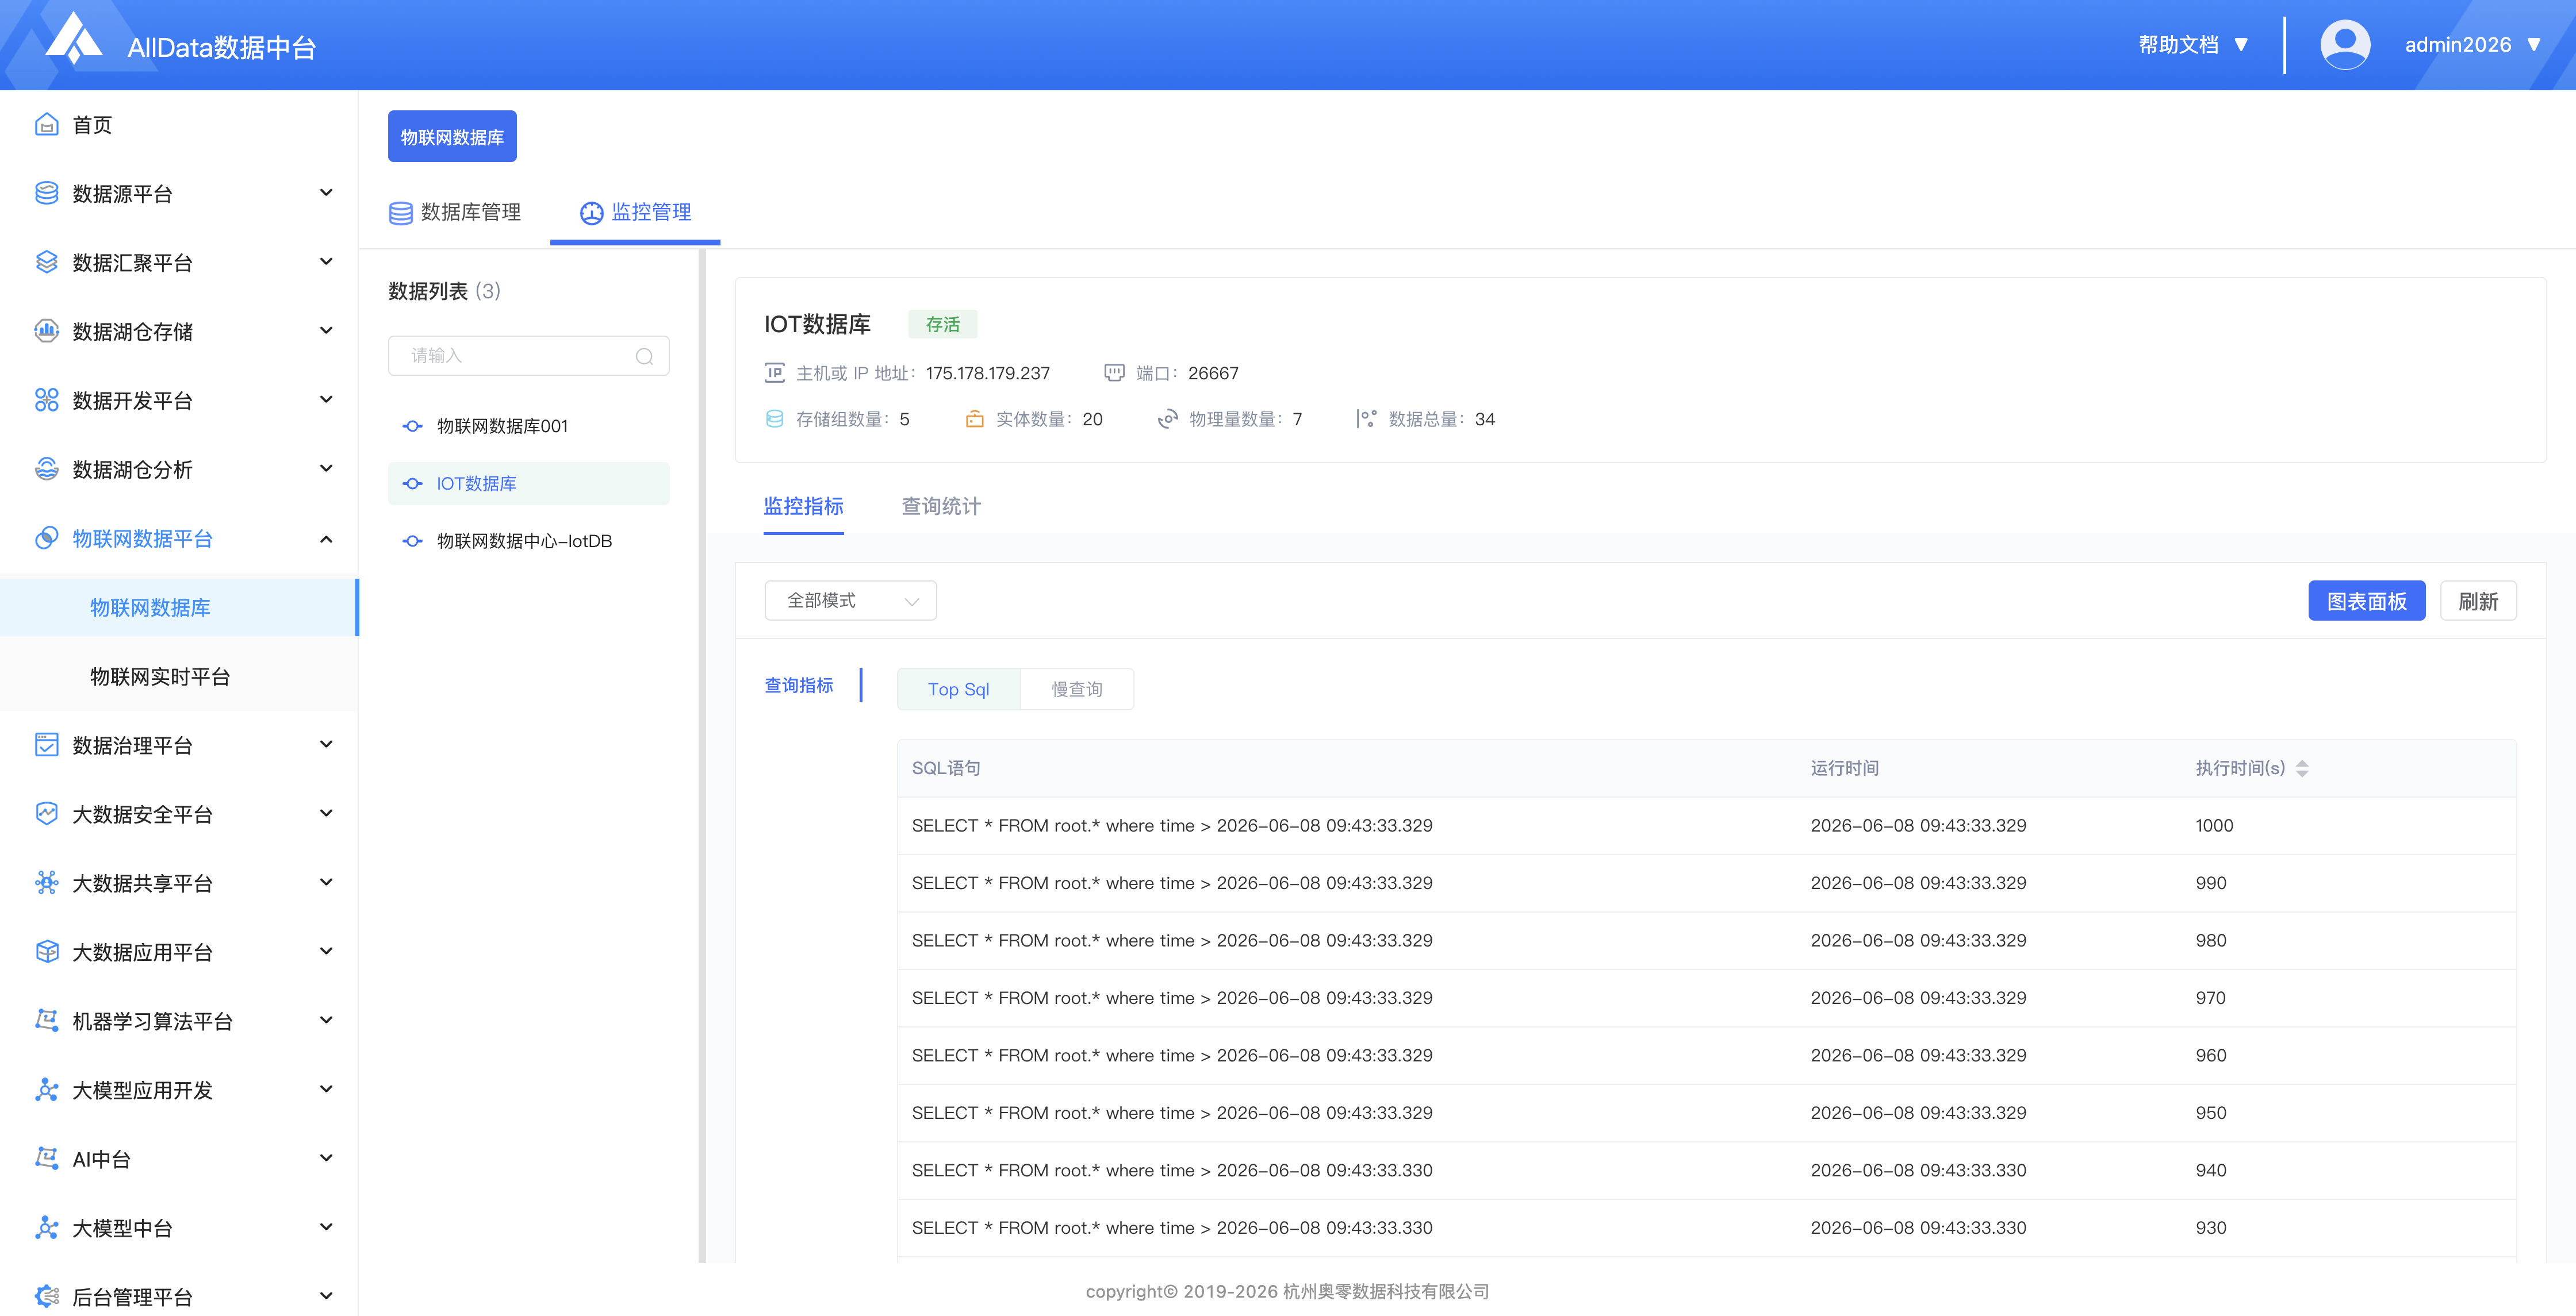
Task: Switch to the 慢查询 option
Action: click(x=1077, y=690)
